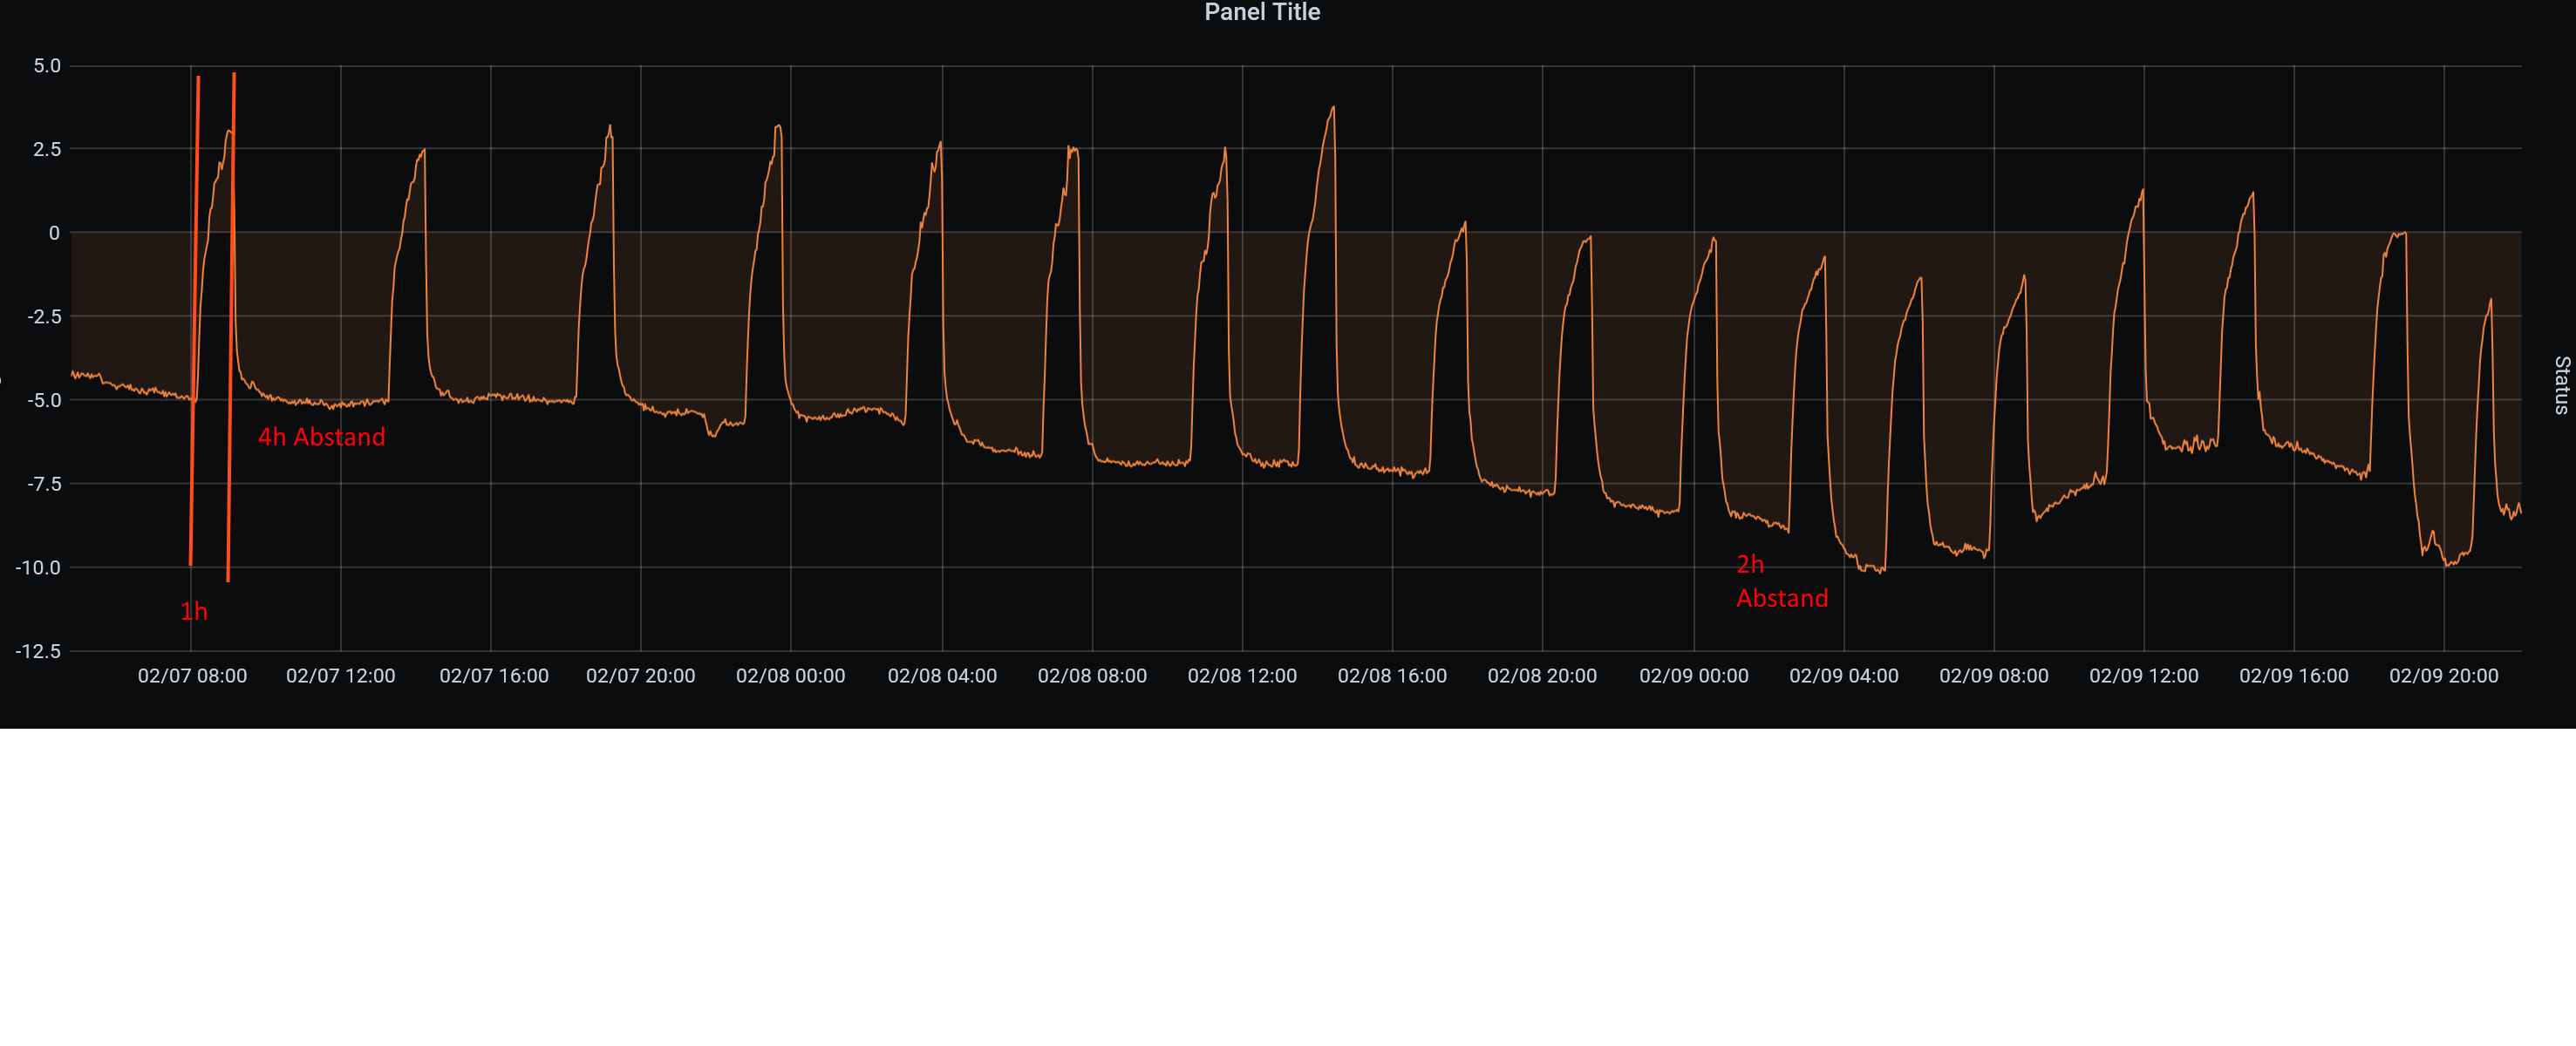This screenshot has height=1046, width=2576.
Task: Click the 02/07 08:00 time axis label
Action: coord(192,676)
